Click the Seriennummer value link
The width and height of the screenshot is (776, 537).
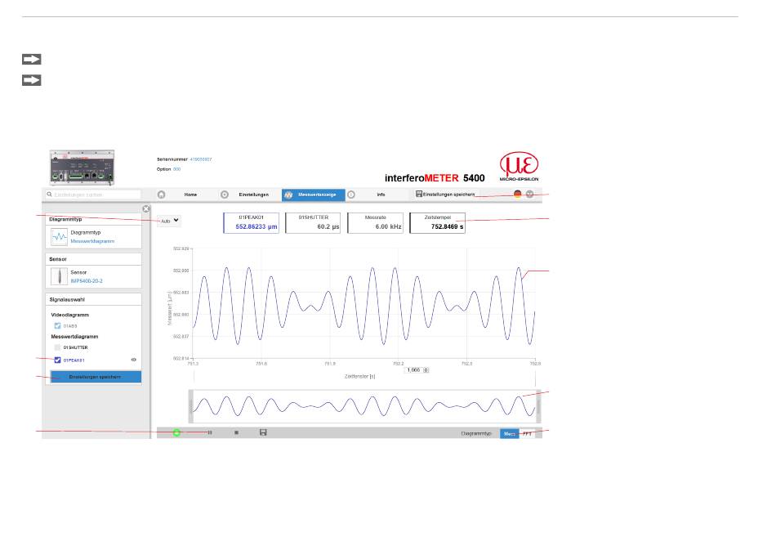[x=201, y=159]
